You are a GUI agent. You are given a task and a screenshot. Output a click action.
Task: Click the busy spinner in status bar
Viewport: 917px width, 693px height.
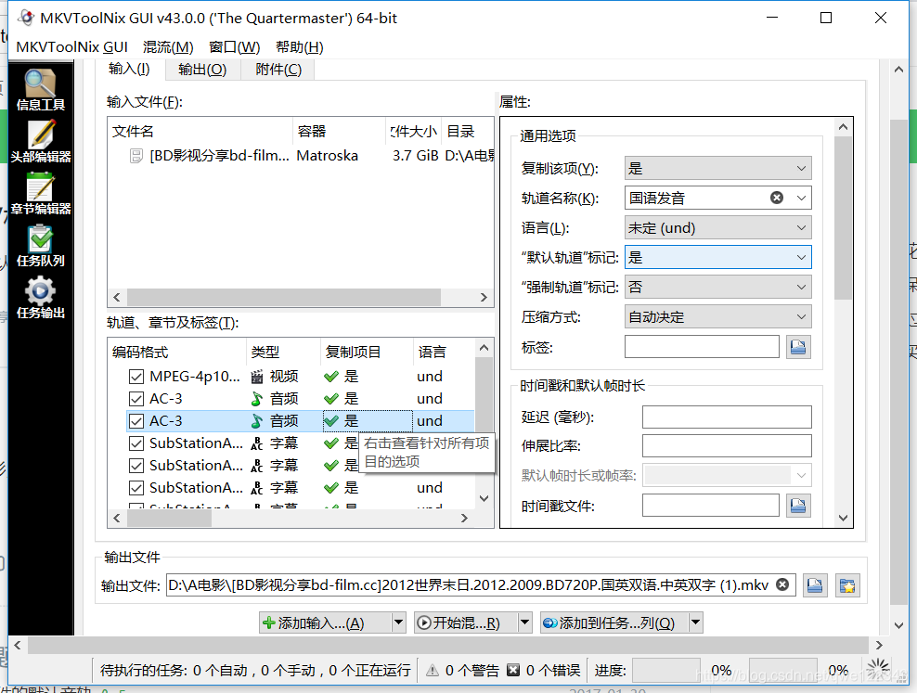pyautogui.click(x=878, y=670)
